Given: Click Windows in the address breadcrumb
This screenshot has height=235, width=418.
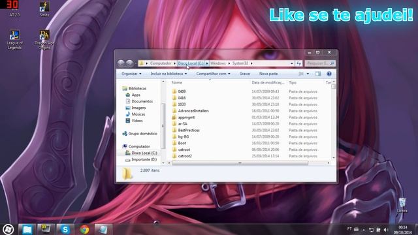Looking at the screenshot, I should (217, 63).
